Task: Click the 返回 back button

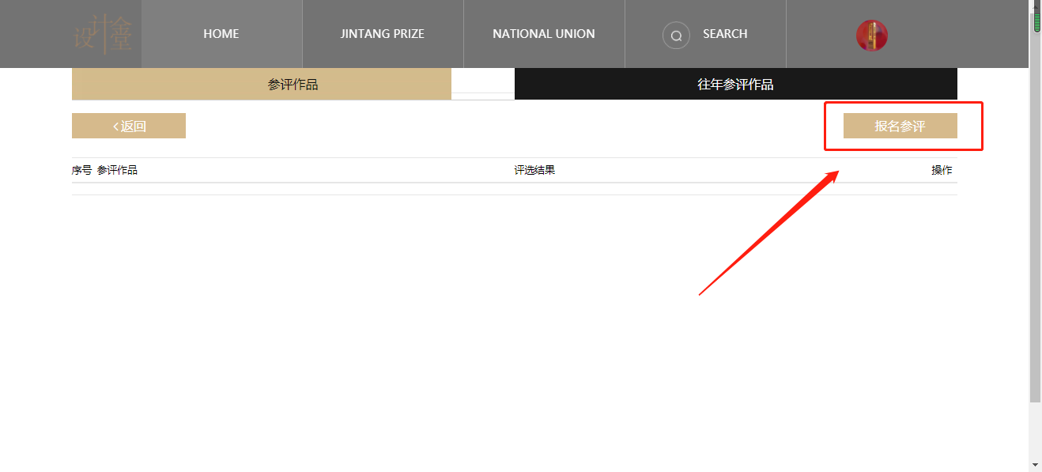Action: coord(129,126)
